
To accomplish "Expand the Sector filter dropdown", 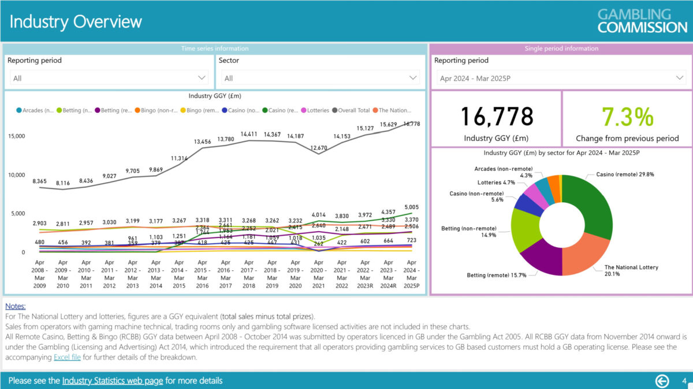I will point(319,77).
